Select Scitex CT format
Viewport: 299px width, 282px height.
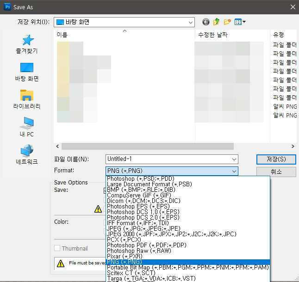click(x=188, y=273)
